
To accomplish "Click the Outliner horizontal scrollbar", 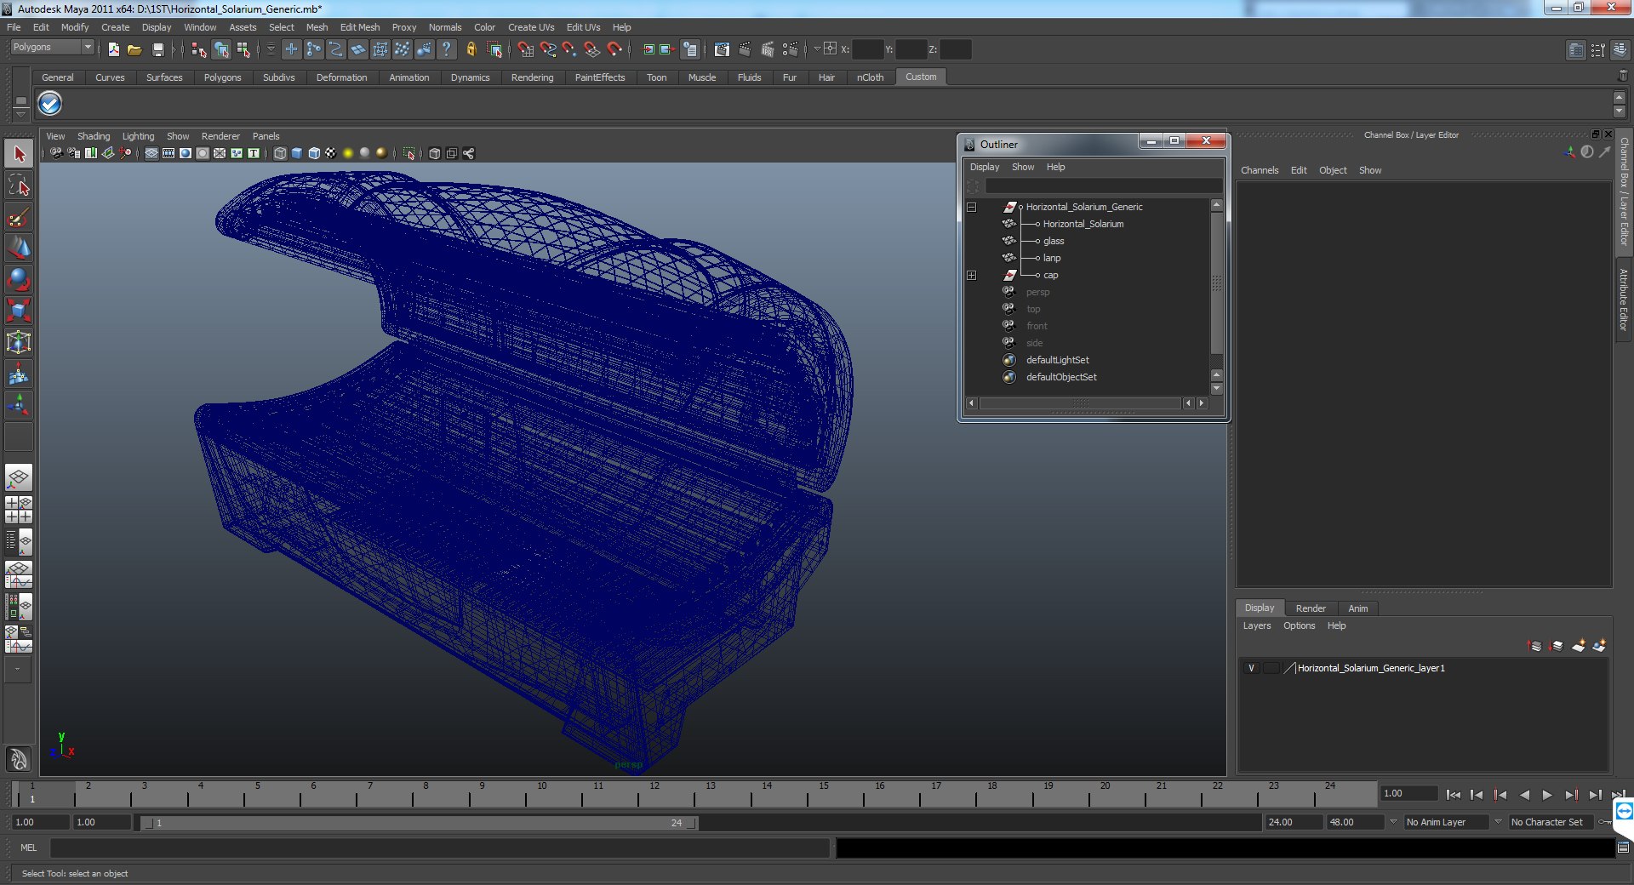I will click(1080, 403).
